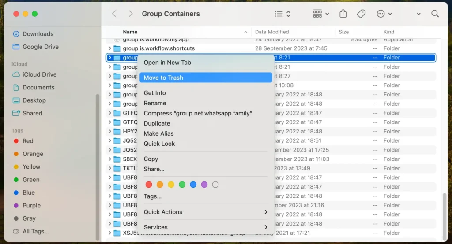Image resolution: width=452 pixels, height=244 pixels.
Task: Filter by the Yellow sidebar tag
Action: point(27,167)
